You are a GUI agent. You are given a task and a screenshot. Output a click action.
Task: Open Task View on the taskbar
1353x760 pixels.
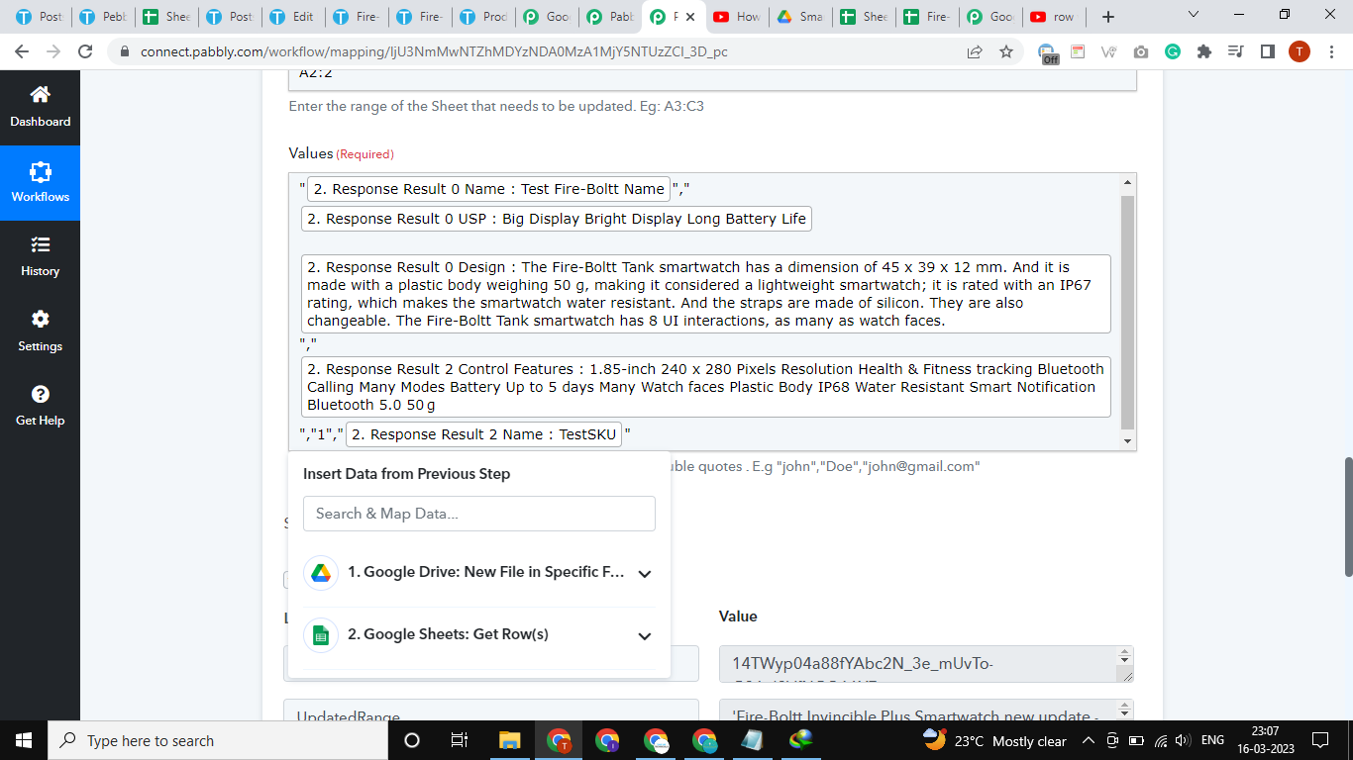(x=460, y=740)
